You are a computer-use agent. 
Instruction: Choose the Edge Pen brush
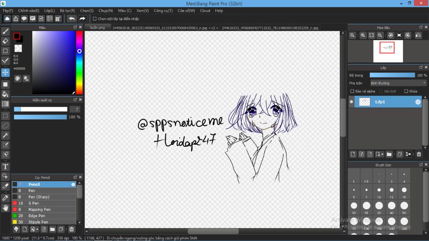[44, 216]
